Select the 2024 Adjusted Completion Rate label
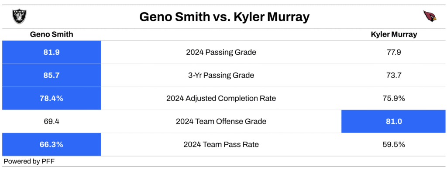The width and height of the screenshot is (447, 173). [221, 99]
